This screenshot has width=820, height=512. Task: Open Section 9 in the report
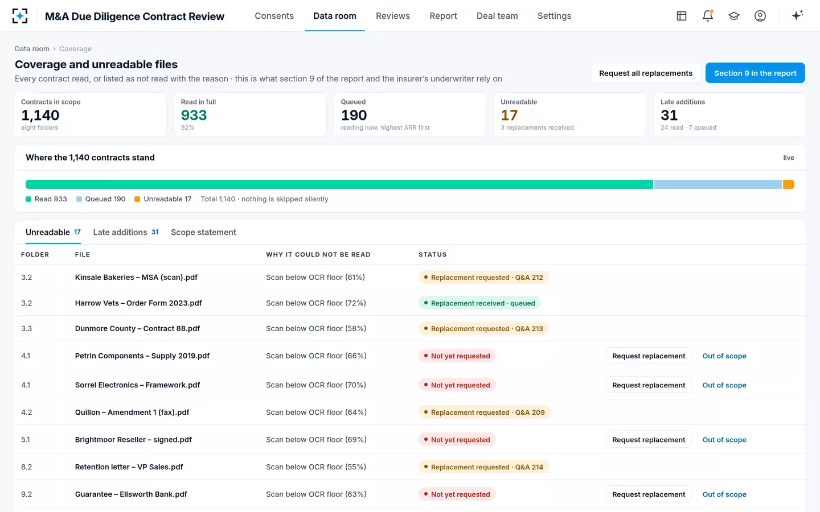(x=755, y=73)
